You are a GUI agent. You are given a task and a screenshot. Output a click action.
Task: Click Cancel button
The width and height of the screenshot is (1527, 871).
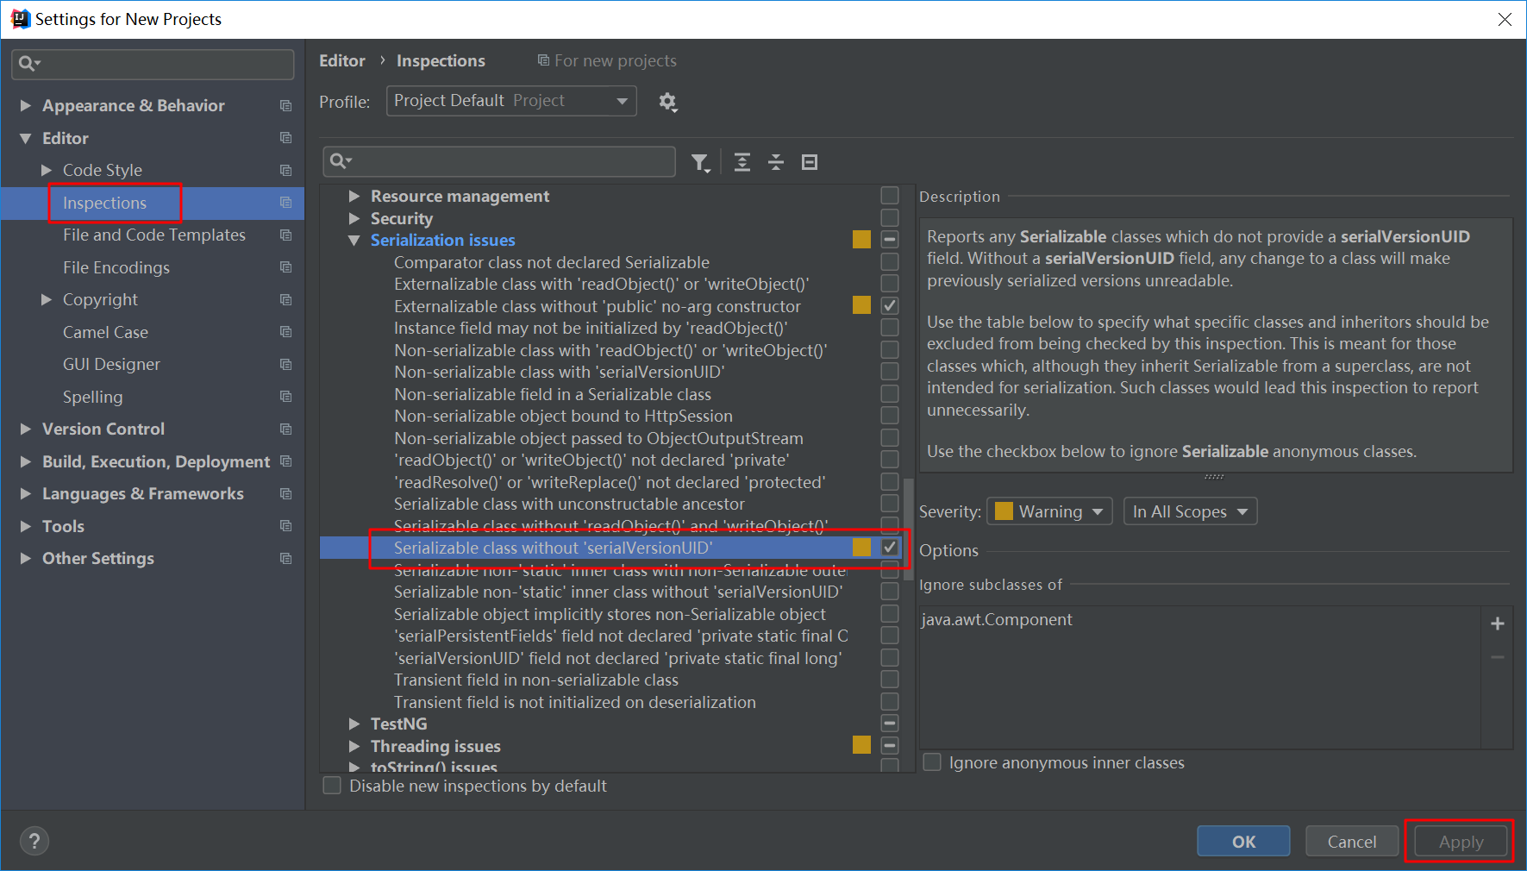[1351, 841]
